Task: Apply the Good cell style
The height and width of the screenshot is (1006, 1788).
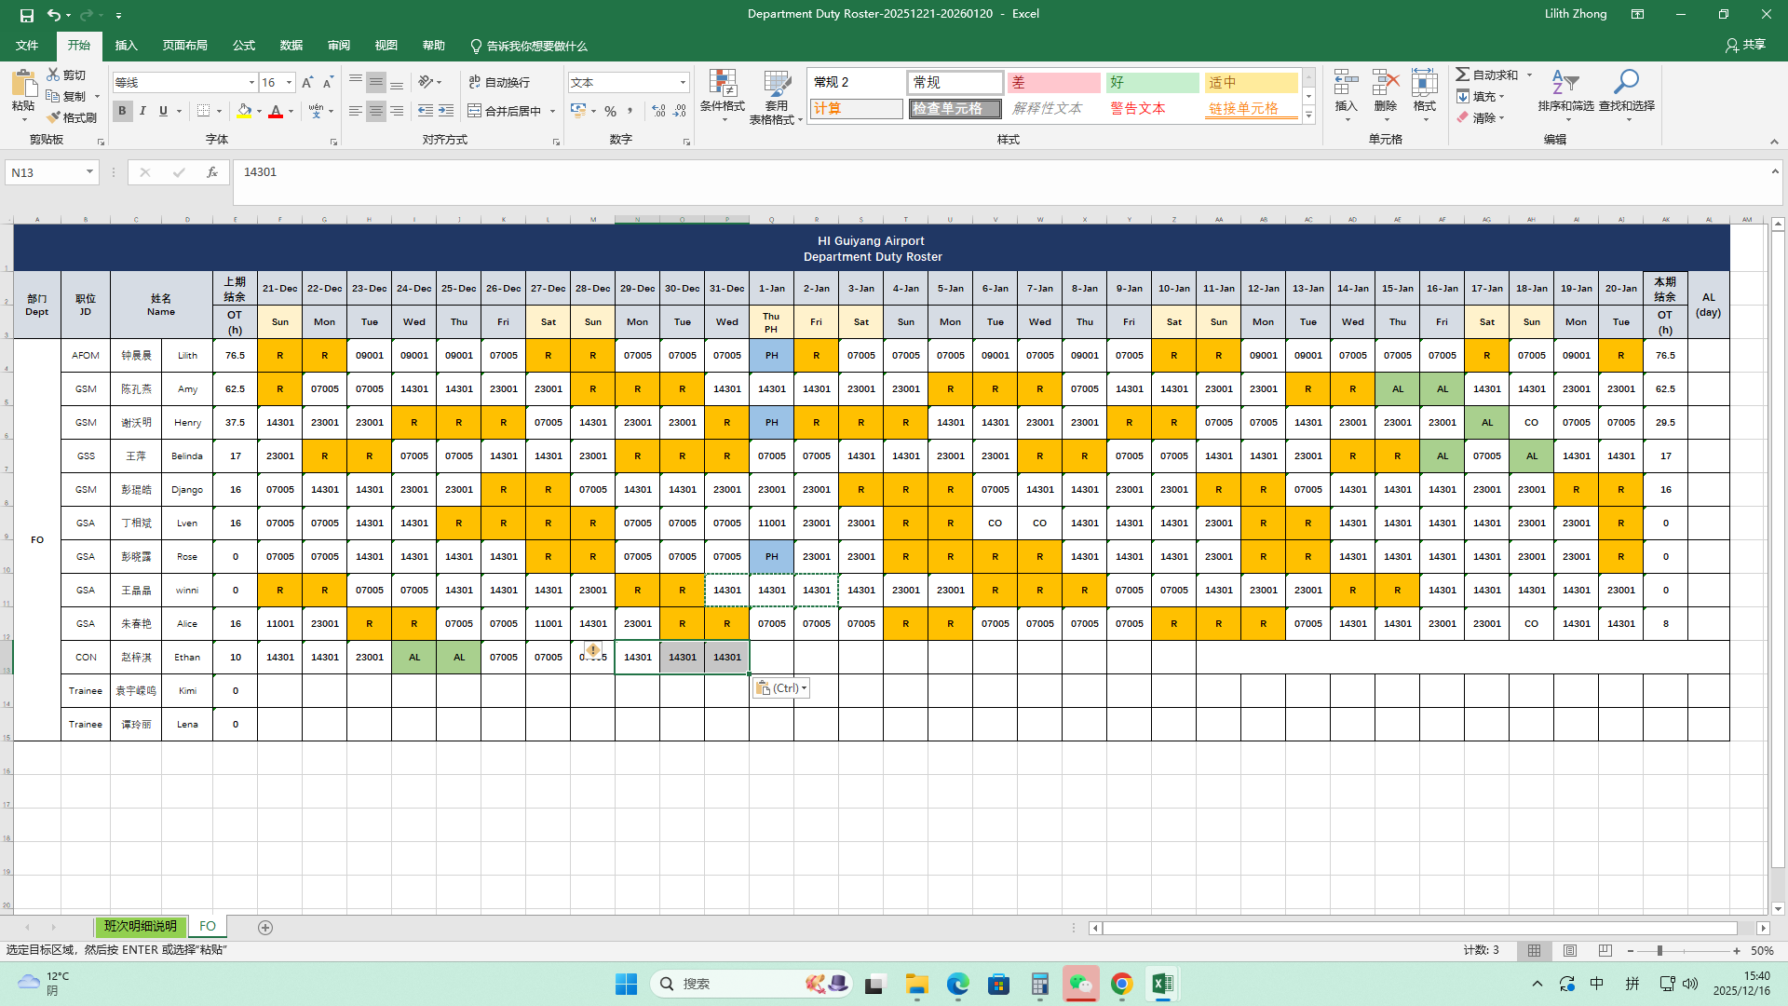Action: point(1152,83)
